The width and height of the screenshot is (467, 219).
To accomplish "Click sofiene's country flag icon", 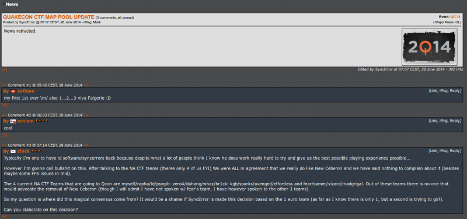I will pyautogui.click(x=13, y=91).
